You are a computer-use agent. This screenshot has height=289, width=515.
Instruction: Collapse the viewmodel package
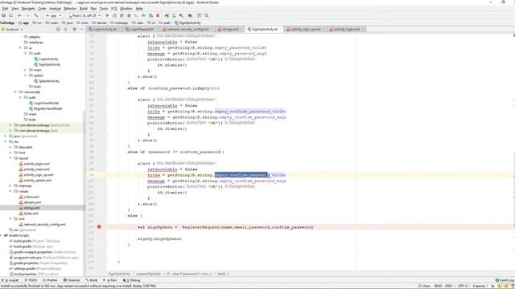click(15, 92)
